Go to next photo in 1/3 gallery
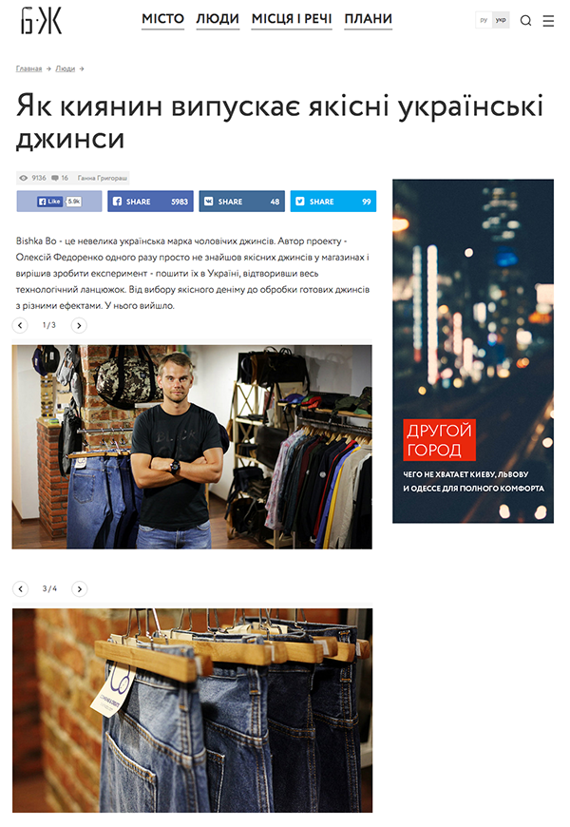 (x=79, y=325)
